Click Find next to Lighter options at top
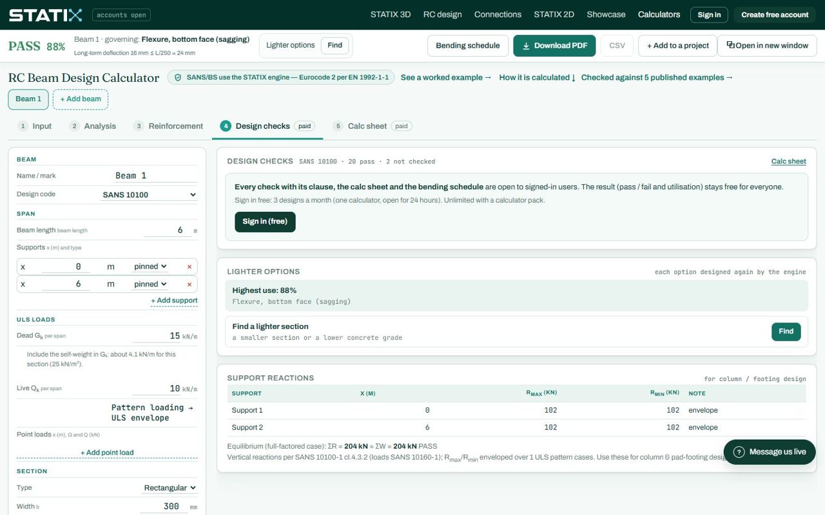The image size is (825, 515). 335,45
